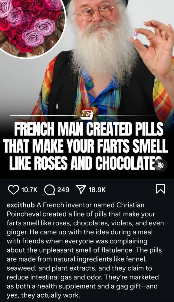Tap the E logo above the headline
Screen dimensions: 174x302
(x=87, y=115)
